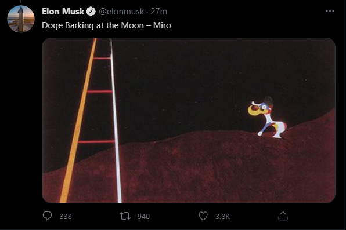Like the tweet with the heart icon
This screenshot has height=230, width=346.
203,216
